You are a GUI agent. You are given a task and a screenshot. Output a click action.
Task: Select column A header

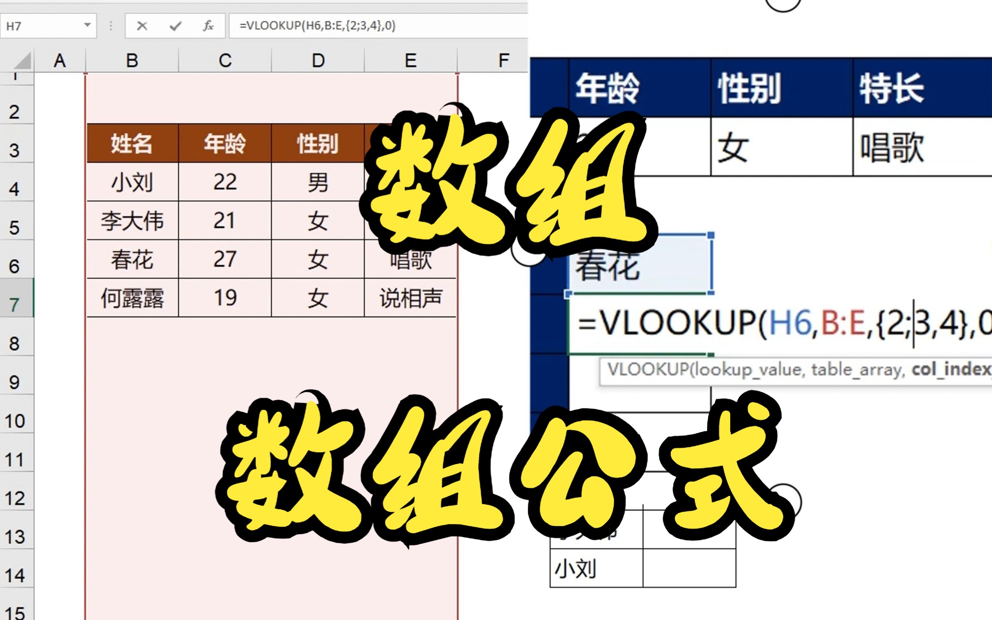point(60,61)
